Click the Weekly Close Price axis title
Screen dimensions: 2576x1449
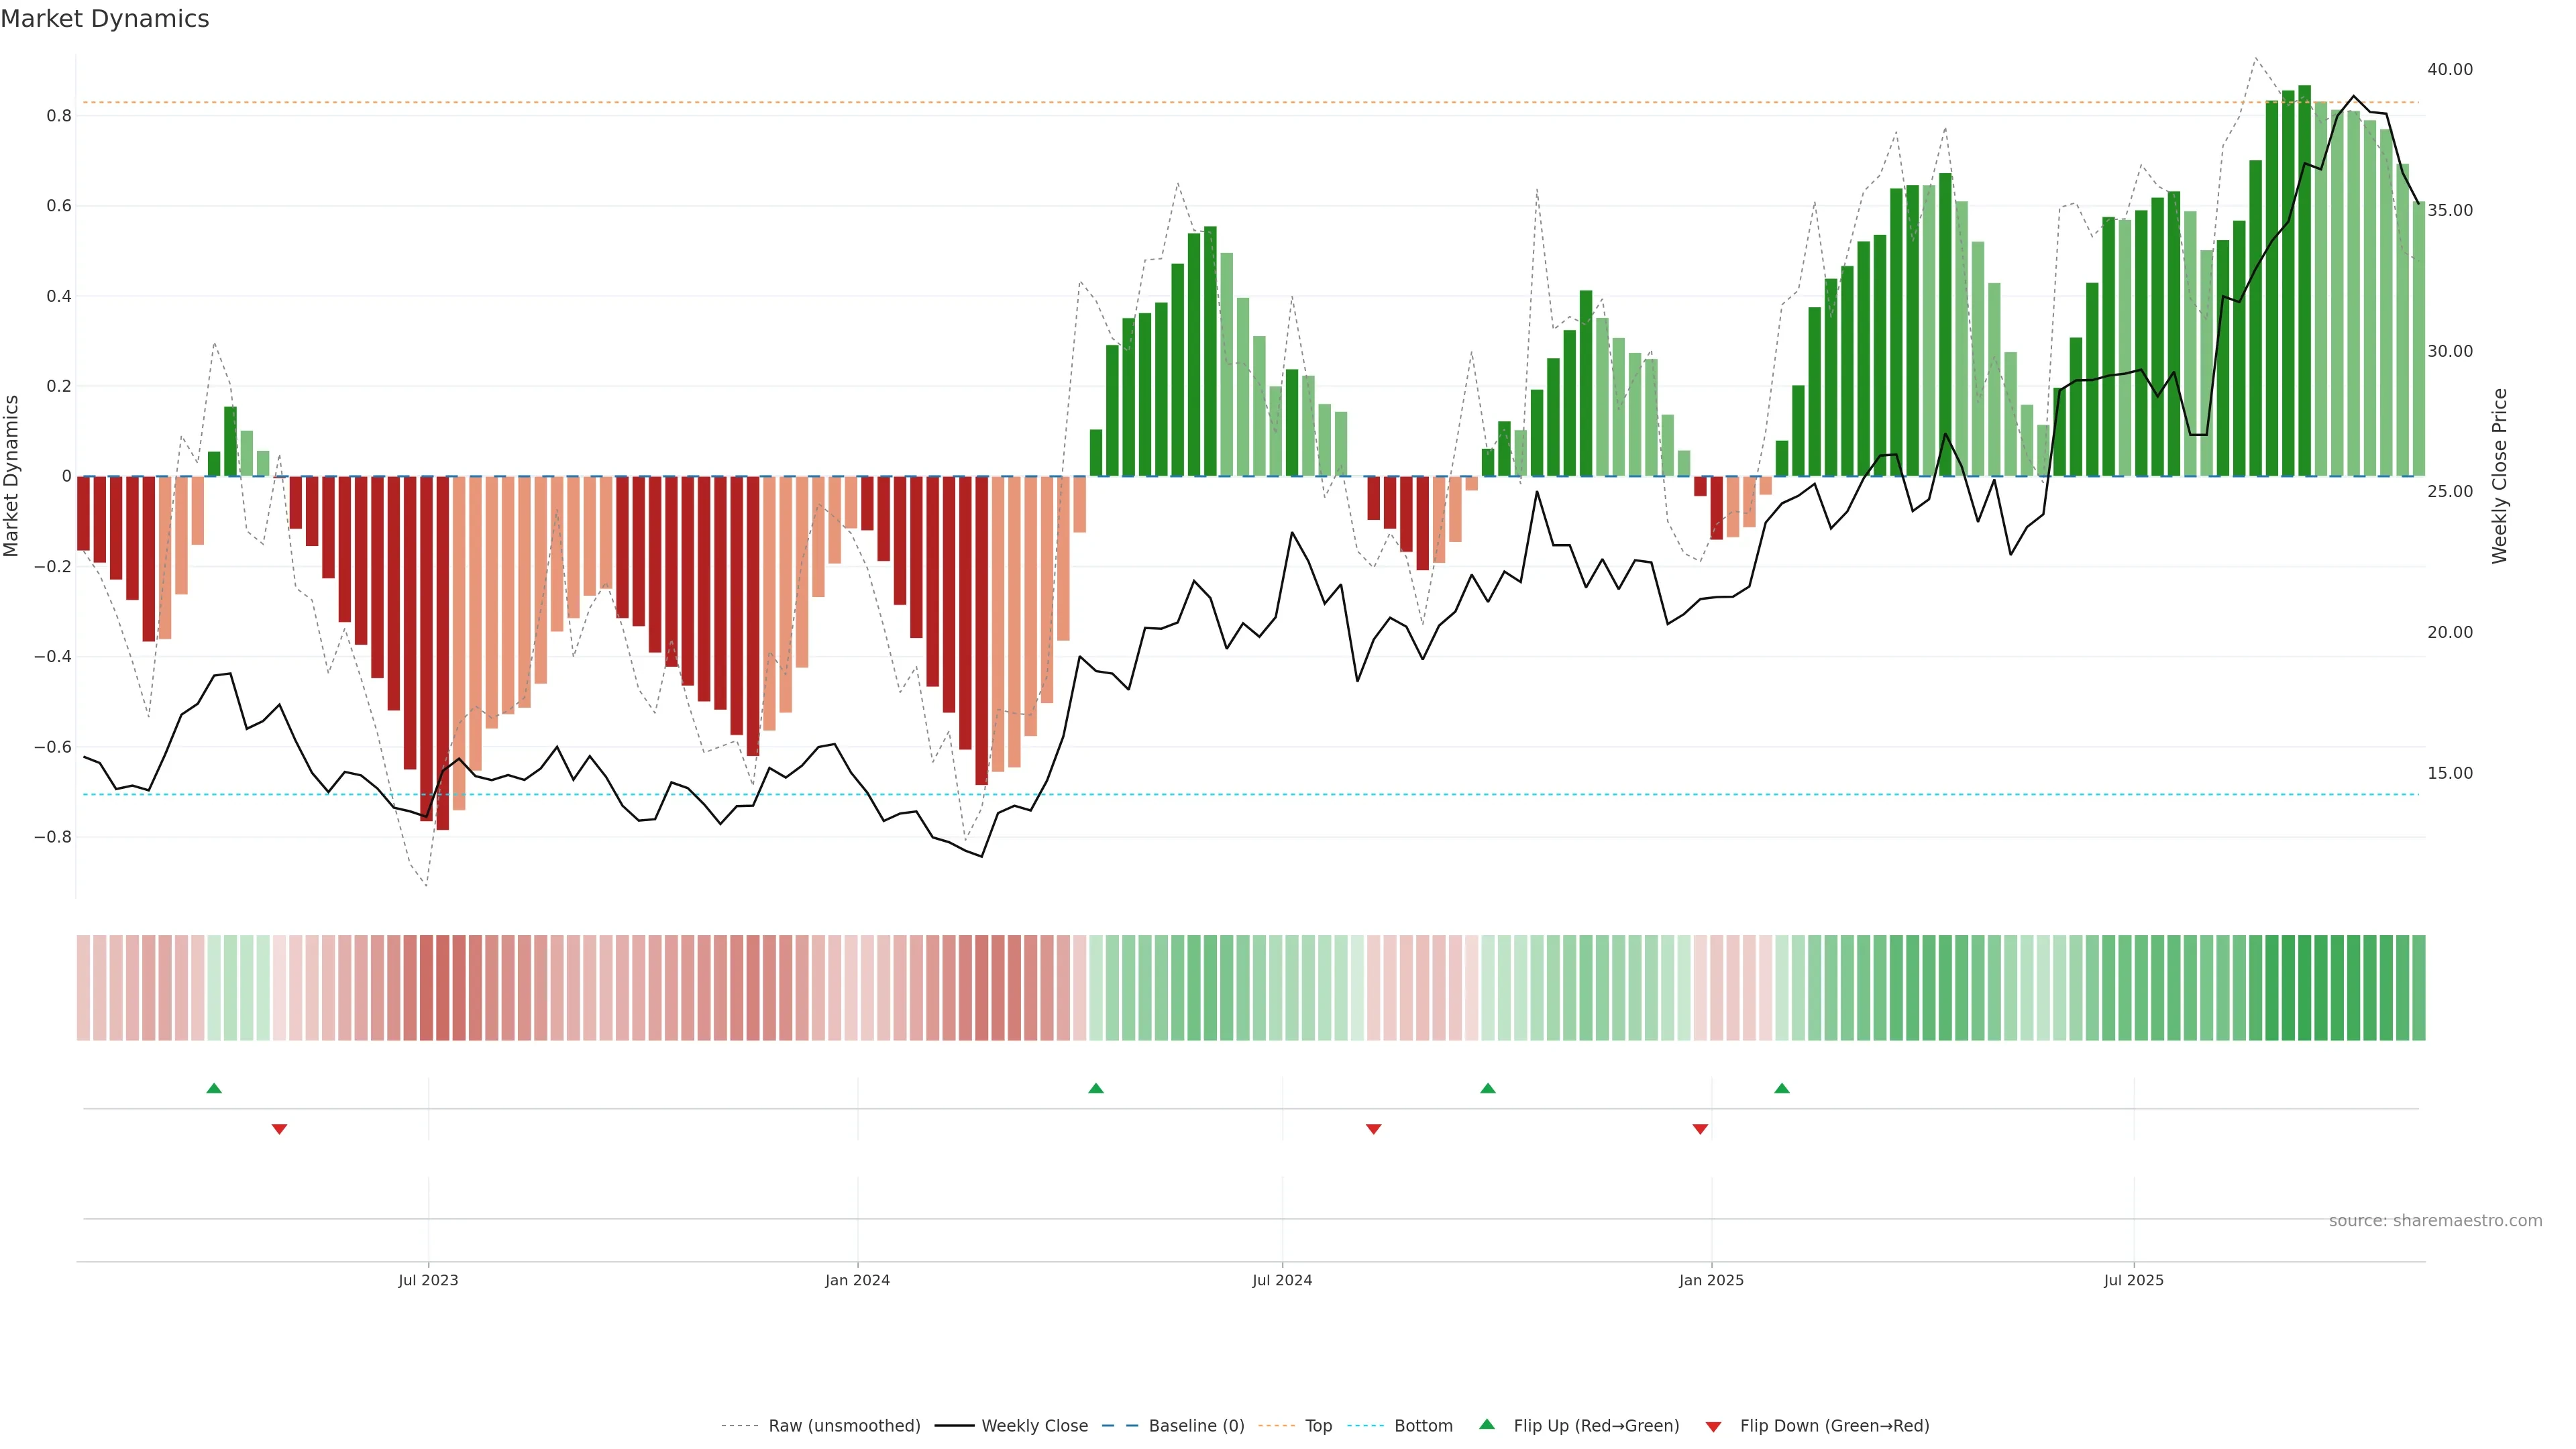pyautogui.click(x=2499, y=476)
